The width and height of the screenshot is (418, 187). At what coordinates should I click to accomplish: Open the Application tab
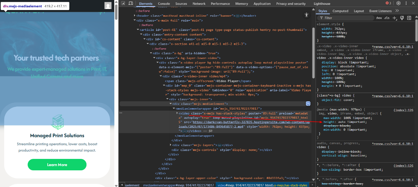(x=262, y=3)
